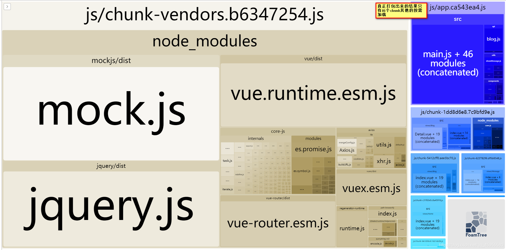The image size is (506, 250).
Task: Click the es.promise.js module block
Action: (x=313, y=149)
